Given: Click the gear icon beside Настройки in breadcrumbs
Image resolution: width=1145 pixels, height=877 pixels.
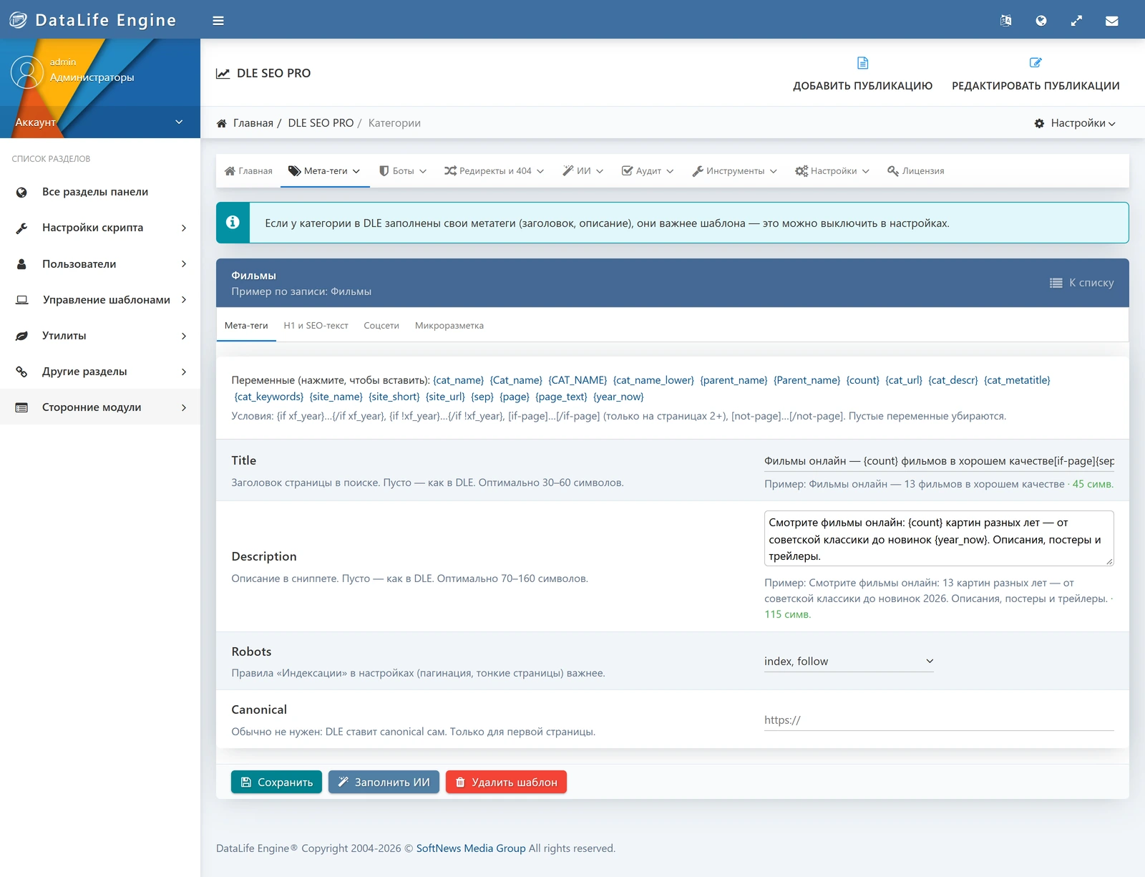Looking at the screenshot, I should 1039,123.
